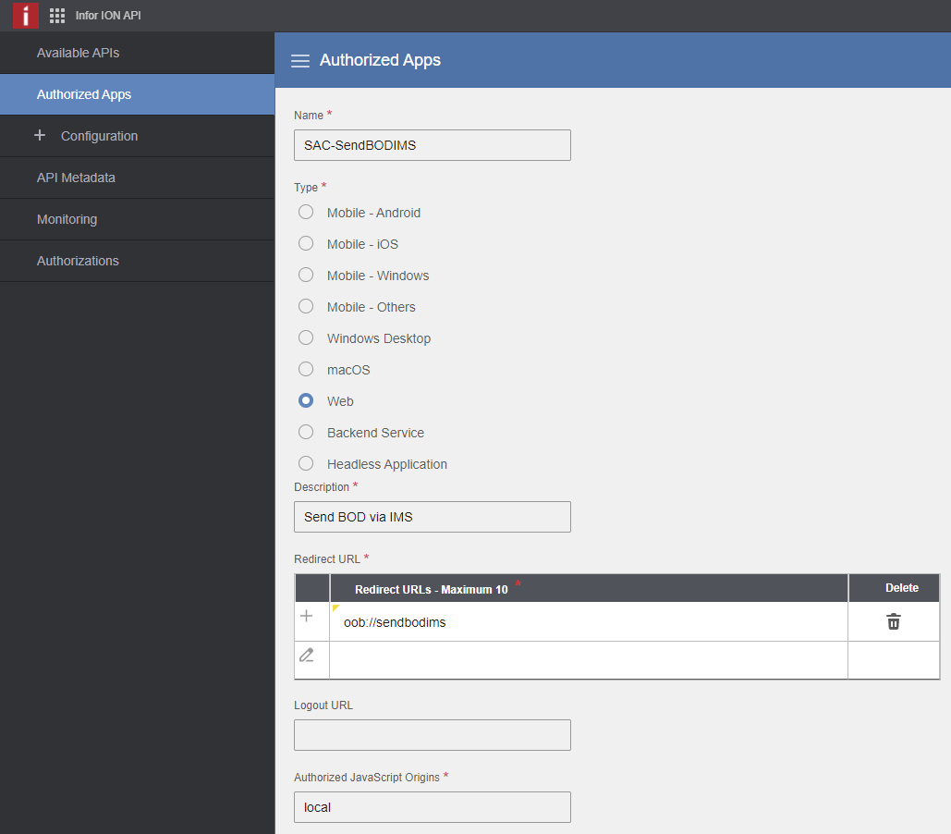Navigate to Authorizations in sidebar
951x834 pixels.
(78, 261)
